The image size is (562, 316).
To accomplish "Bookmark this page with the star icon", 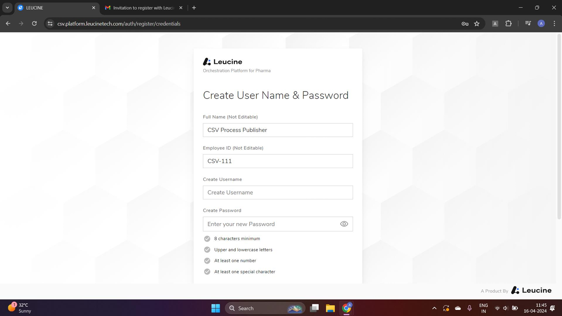I will pyautogui.click(x=477, y=24).
